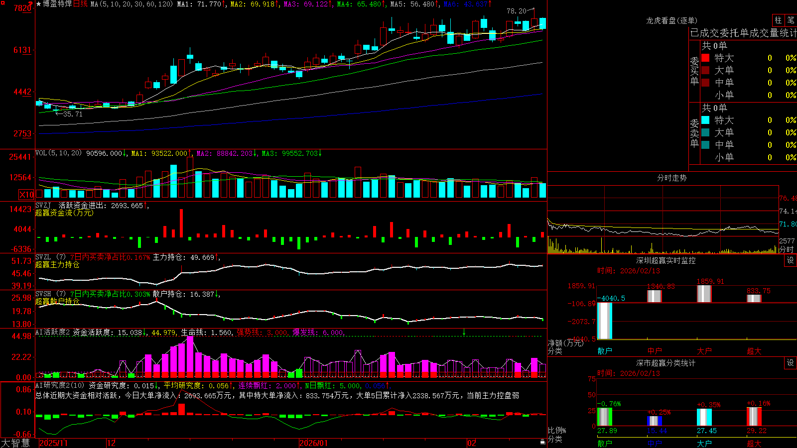Click the star icon before 博盈特焊

[x=38, y=4]
